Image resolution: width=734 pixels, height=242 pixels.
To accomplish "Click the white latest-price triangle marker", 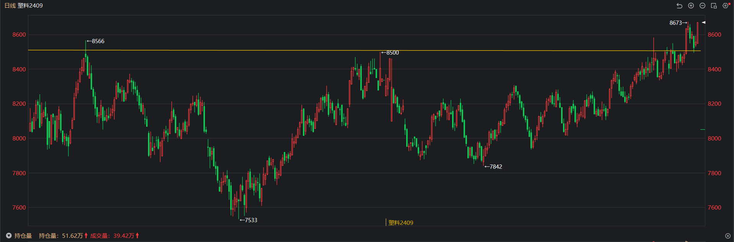I will pyautogui.click(x=703, y=23).
